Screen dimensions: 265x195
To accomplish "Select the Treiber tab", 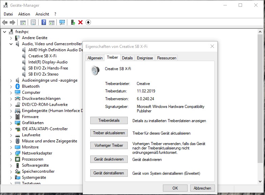I will pyautogui.click(x=112, y=57).
